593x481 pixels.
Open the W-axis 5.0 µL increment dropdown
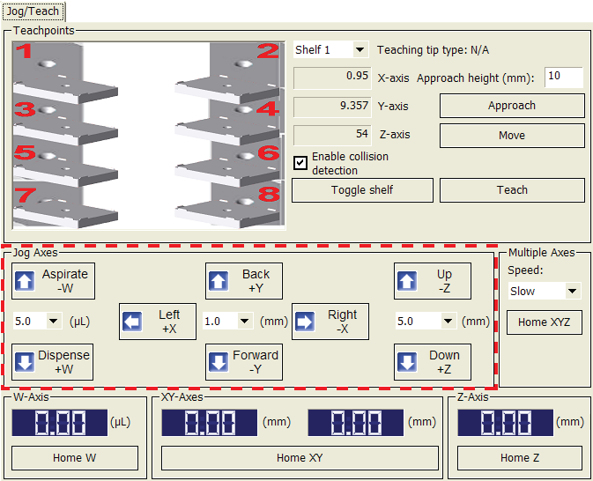53,322
